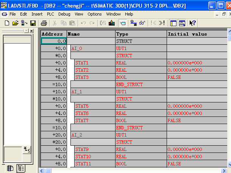The width and height of the screenshot is (231, 173).
Task: Open the Edit menu
Action: [23, 14]
